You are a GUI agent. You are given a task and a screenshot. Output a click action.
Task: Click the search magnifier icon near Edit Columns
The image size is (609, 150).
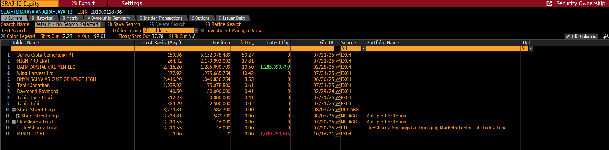pyautogui.click(x=606, y=37)
